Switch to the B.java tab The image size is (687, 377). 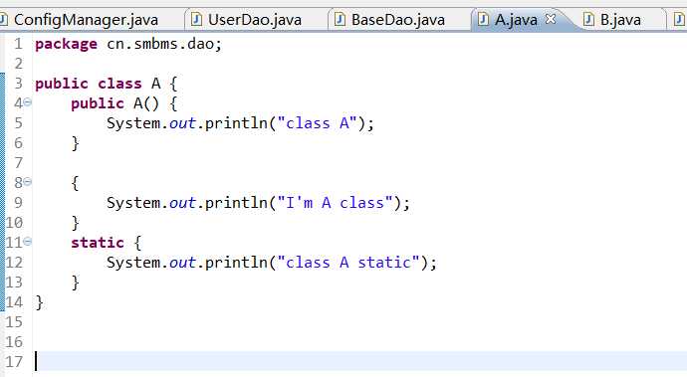tap(620, 20)
